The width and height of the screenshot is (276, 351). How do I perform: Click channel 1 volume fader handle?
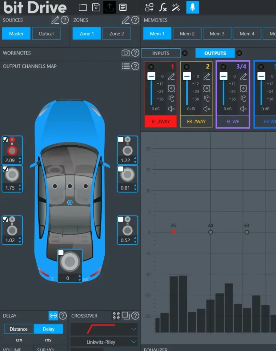click(151, 76)
